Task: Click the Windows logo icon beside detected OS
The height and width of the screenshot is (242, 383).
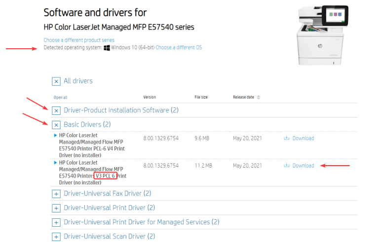Action: click(107, 48)
